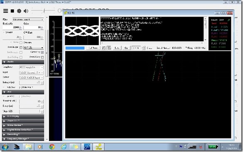Open Google Chrome from the taskbar

(52, 147)
